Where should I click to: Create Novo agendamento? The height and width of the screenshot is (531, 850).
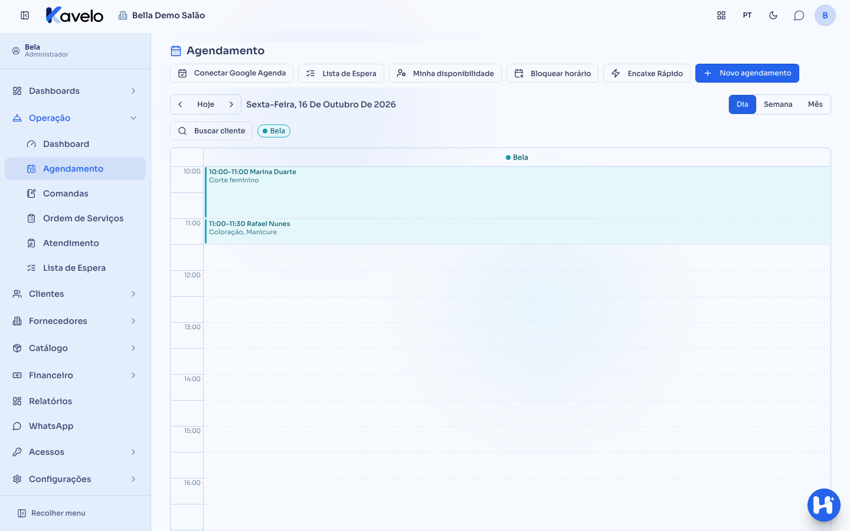747,73
